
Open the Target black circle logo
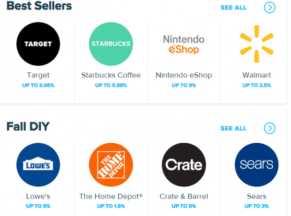point(38,44)
